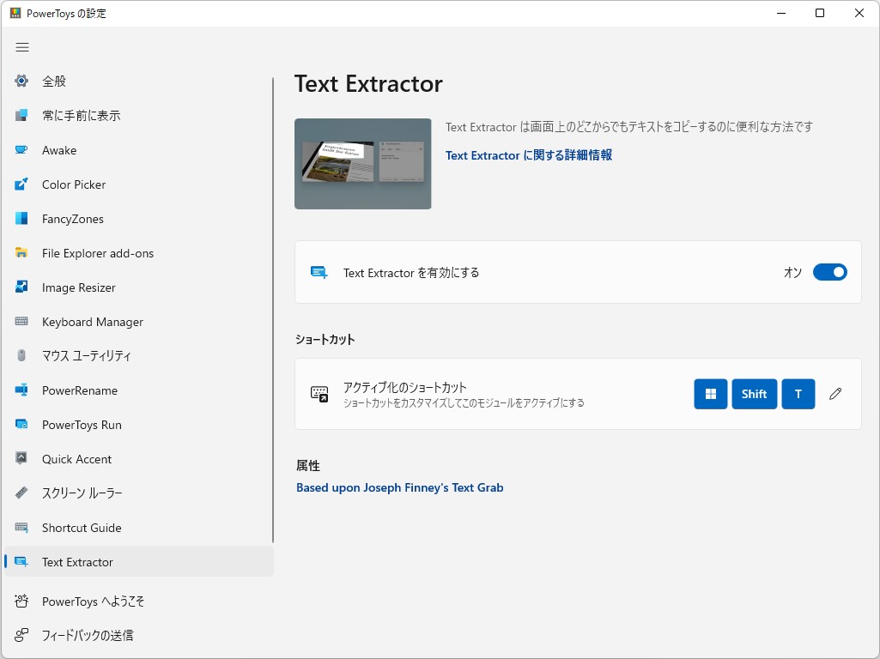
Task: Click the Image Resizer sidebar icon
Action: [22, 287]
